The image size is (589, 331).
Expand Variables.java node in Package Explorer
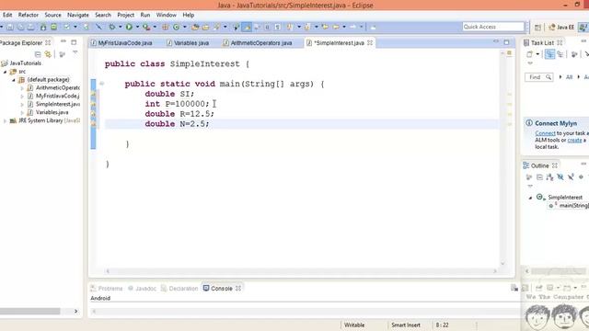click(22, 112)
